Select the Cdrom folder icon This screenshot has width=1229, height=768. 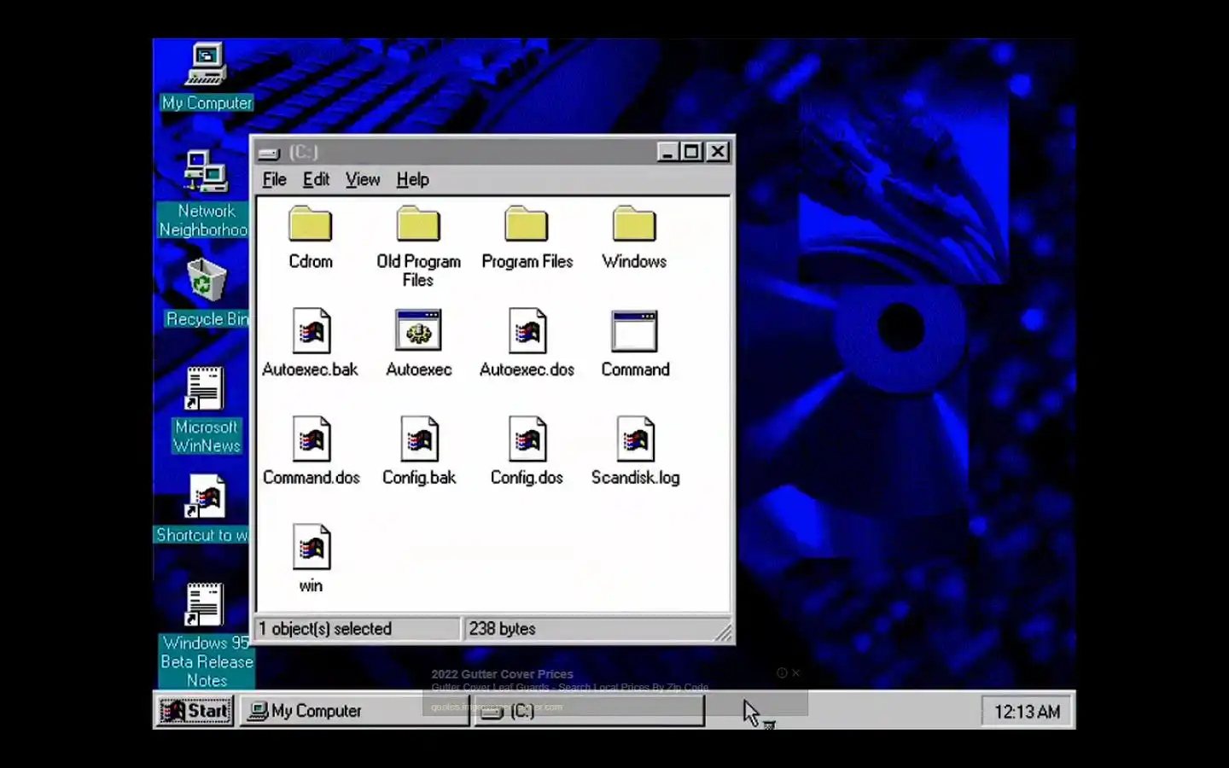pyautogui.click(x=310, y=224)
